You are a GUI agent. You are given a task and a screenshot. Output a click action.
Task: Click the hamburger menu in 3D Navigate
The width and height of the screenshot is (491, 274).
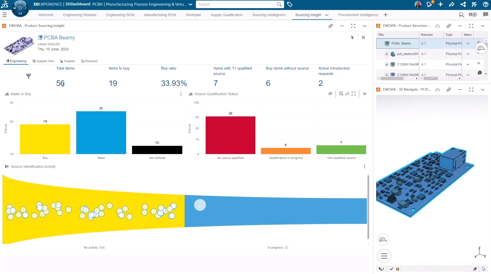pos(384,256)
